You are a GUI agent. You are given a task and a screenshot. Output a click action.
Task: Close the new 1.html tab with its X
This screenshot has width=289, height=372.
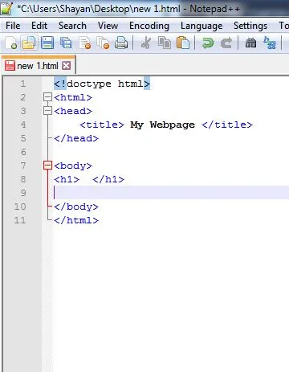[x=67, y=66]
